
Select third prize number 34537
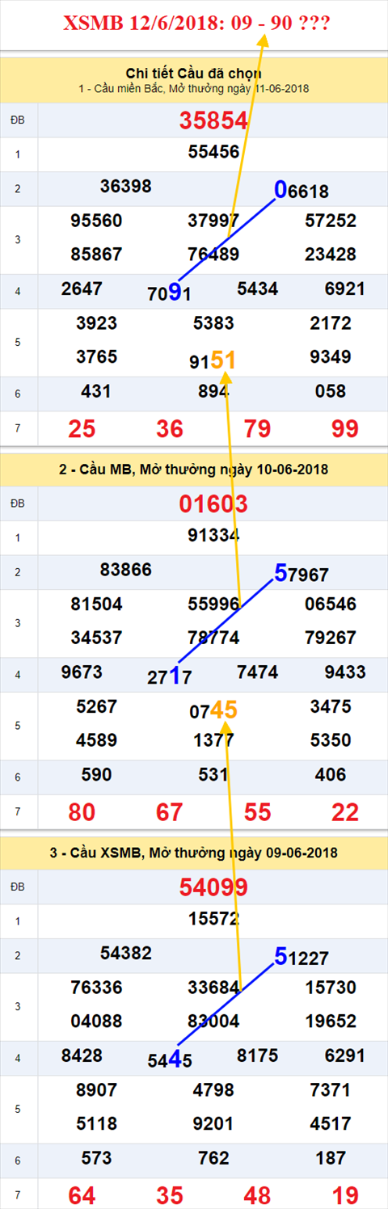tap(96, 638)
